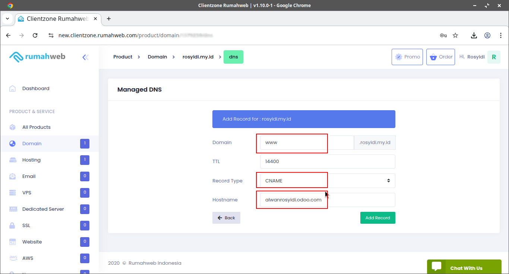Collapse sidebar with double chevron icon

click(x=85, y=57)
